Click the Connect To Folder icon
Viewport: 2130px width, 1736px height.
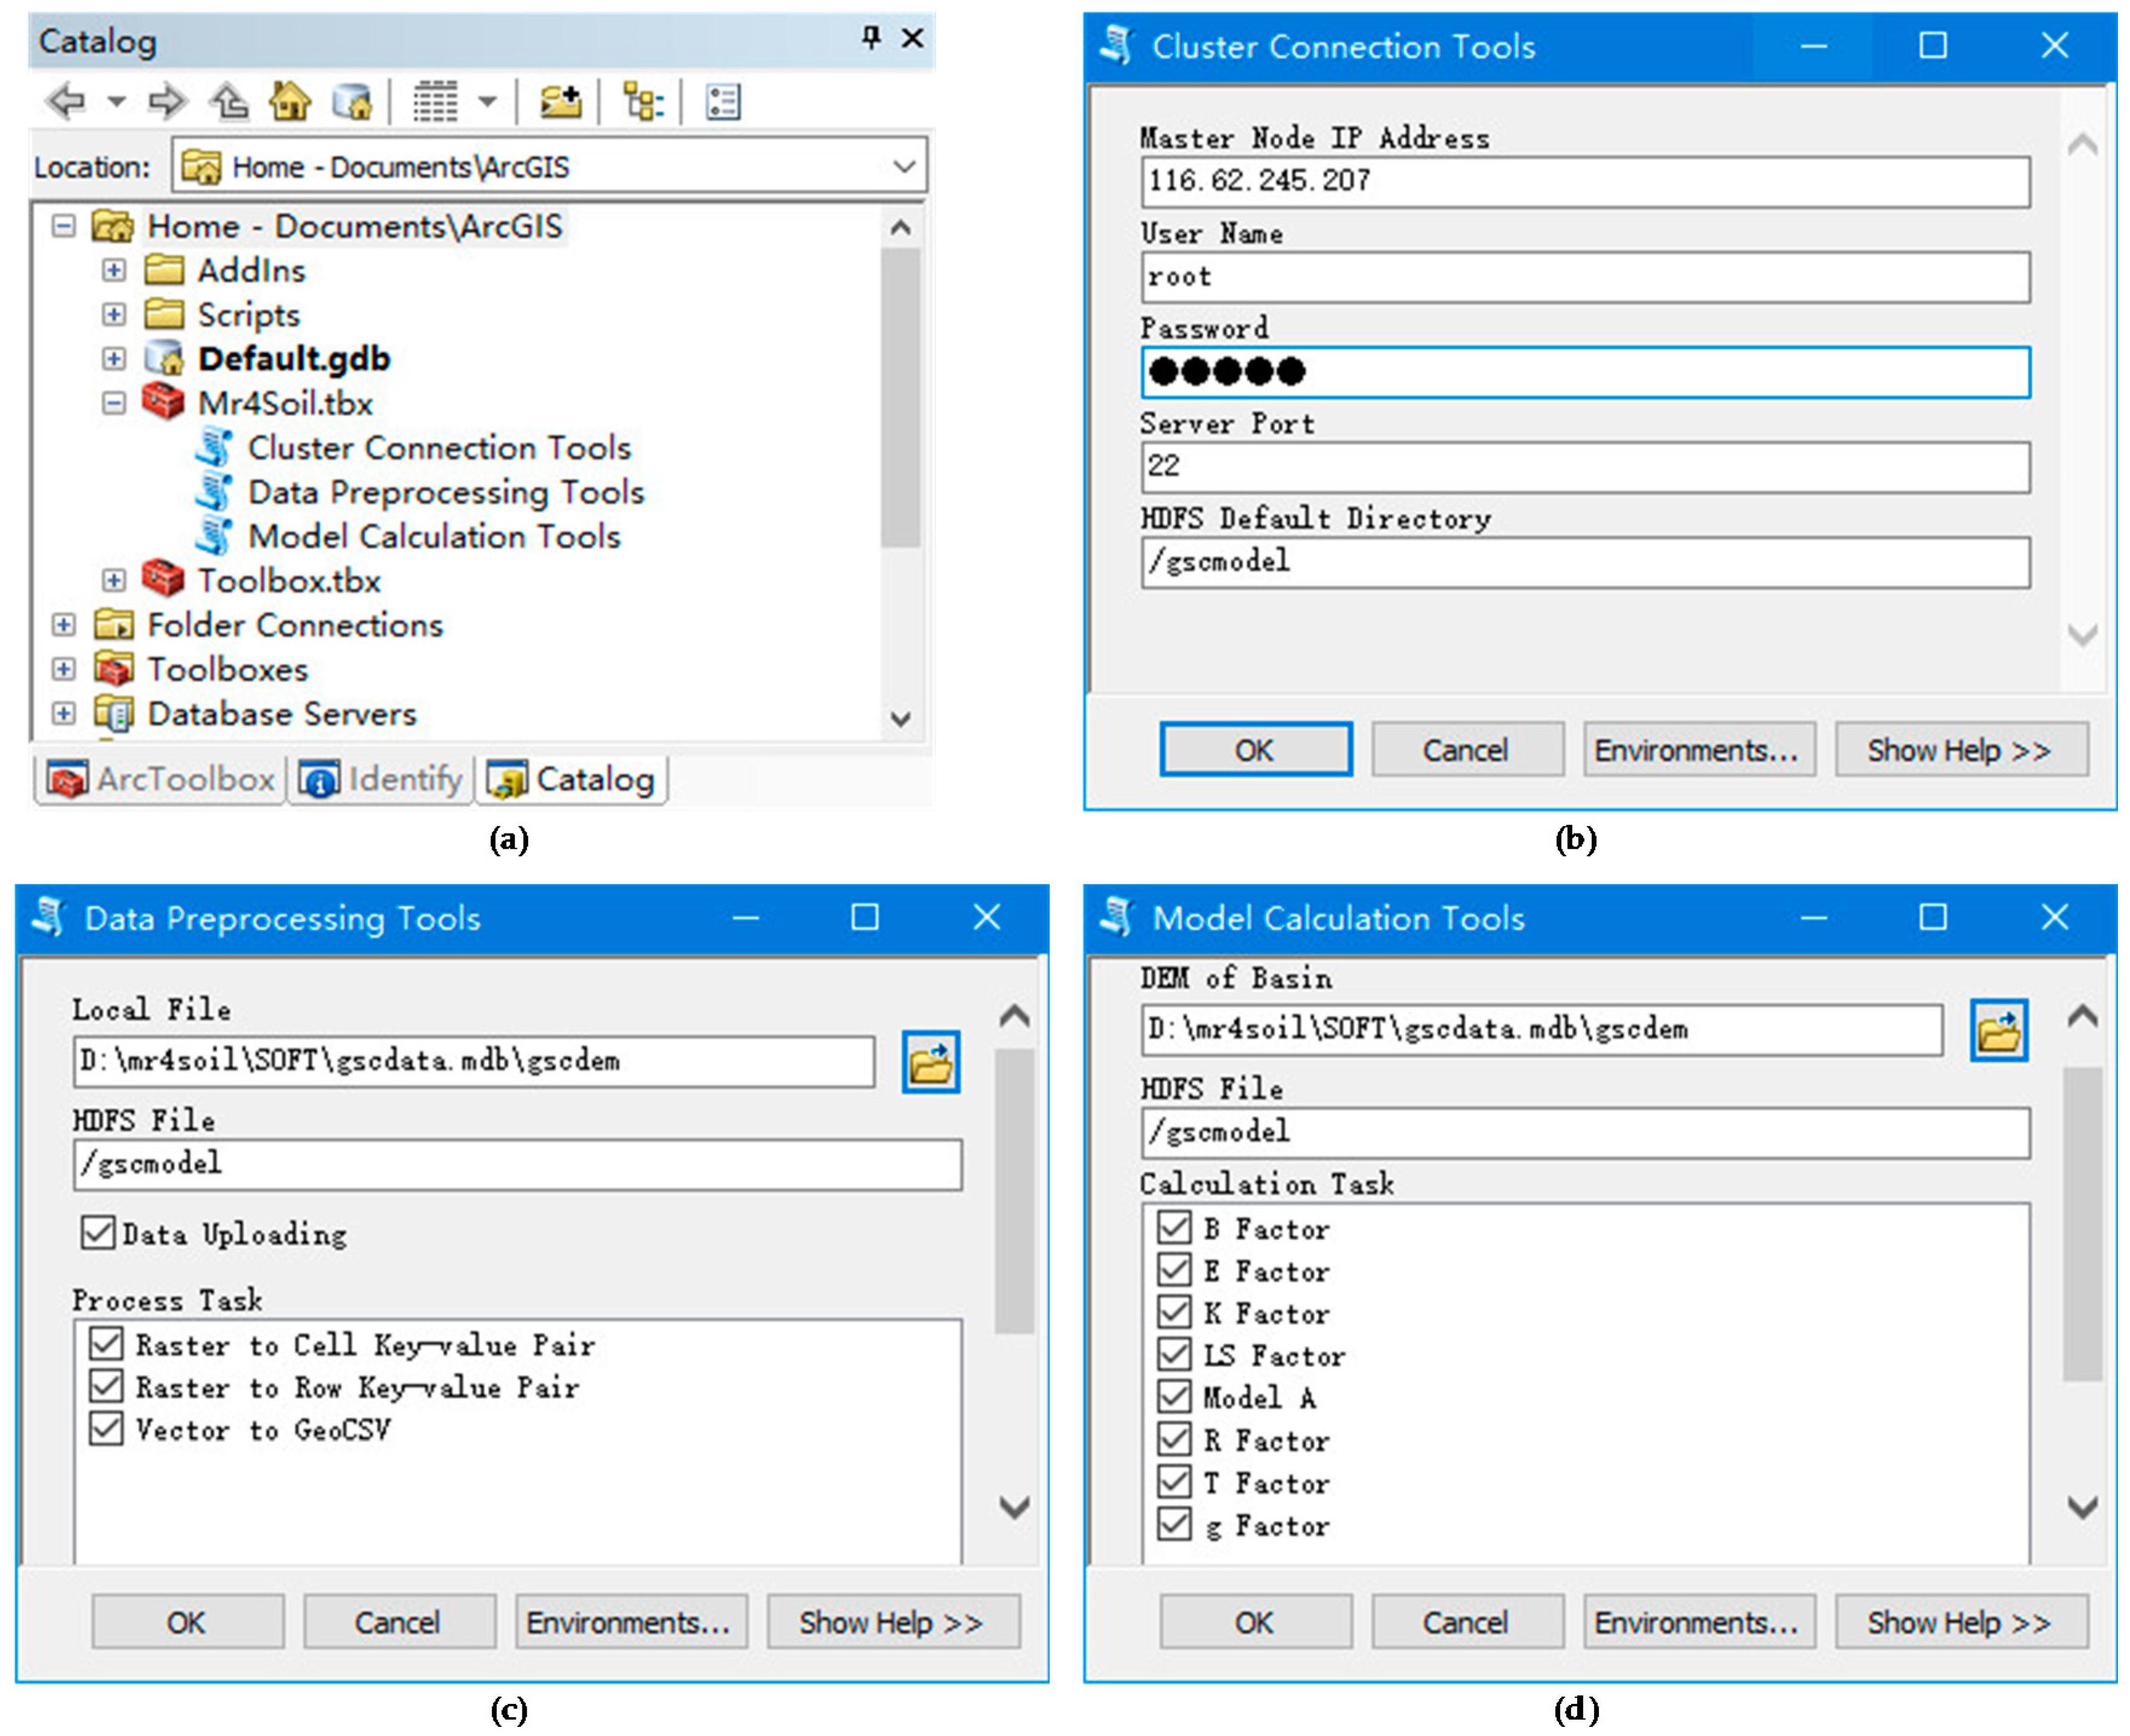pyautogui.click(x=561, y=101)
